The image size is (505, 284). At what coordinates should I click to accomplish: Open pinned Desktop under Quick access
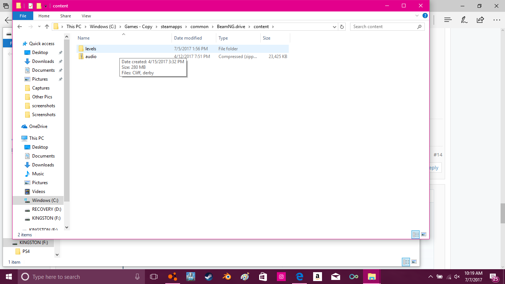[x=40, y=53]
